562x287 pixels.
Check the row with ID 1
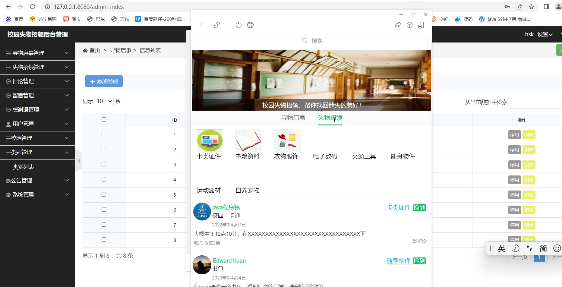104,134
